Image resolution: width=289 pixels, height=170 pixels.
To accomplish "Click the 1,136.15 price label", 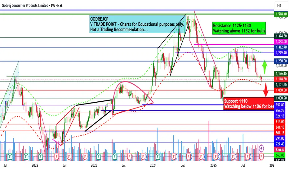I will [x=281, y=74].
